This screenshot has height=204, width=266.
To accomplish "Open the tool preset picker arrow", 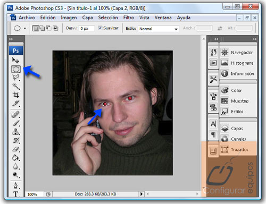I will [x=25, y=28].
